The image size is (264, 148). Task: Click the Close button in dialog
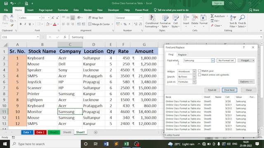pos(248,90)
